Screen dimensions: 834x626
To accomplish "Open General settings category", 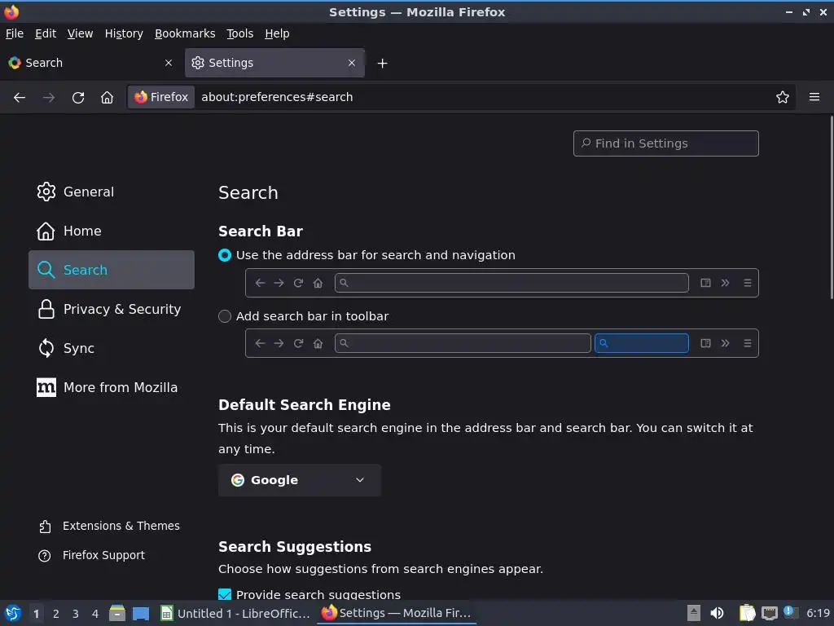I will coord(111,192).
